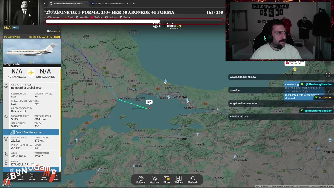Close the flight details panel
The image size is (334, 188).
pyautogui.click(x=58, y=27)
